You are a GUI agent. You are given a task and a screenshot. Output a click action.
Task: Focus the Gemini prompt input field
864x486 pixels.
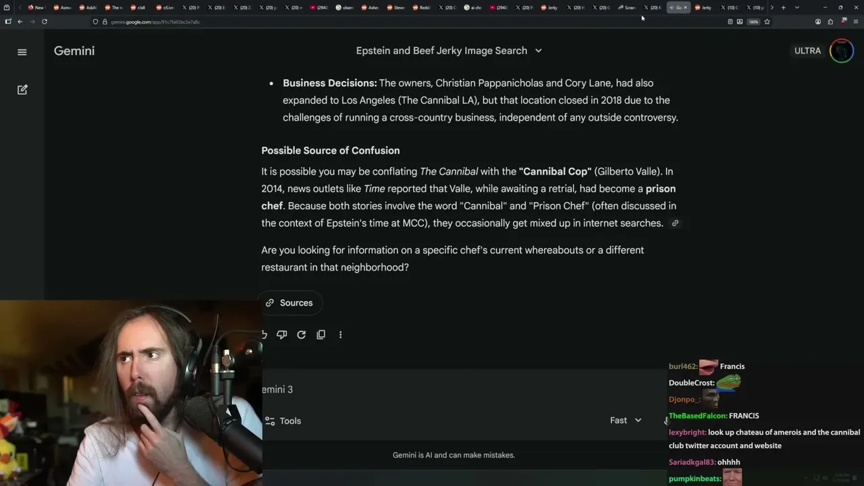tap(464, 389)
